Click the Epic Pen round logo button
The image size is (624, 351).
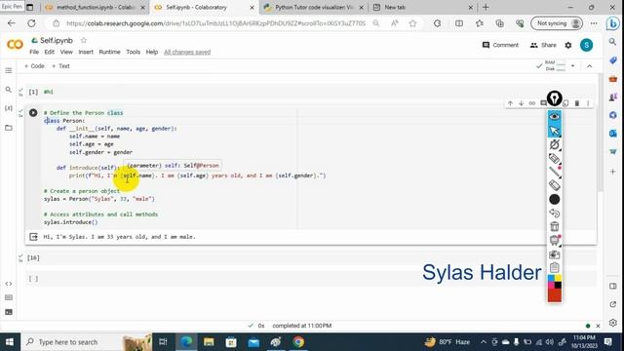(555, 98)
